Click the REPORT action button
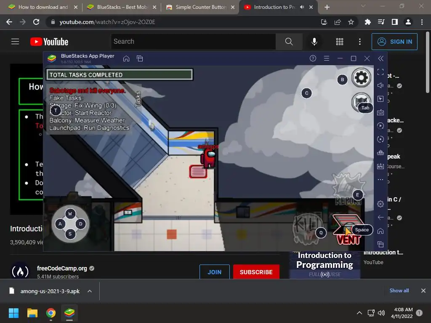Screen dimensions: 431x323 pos(348,189)
